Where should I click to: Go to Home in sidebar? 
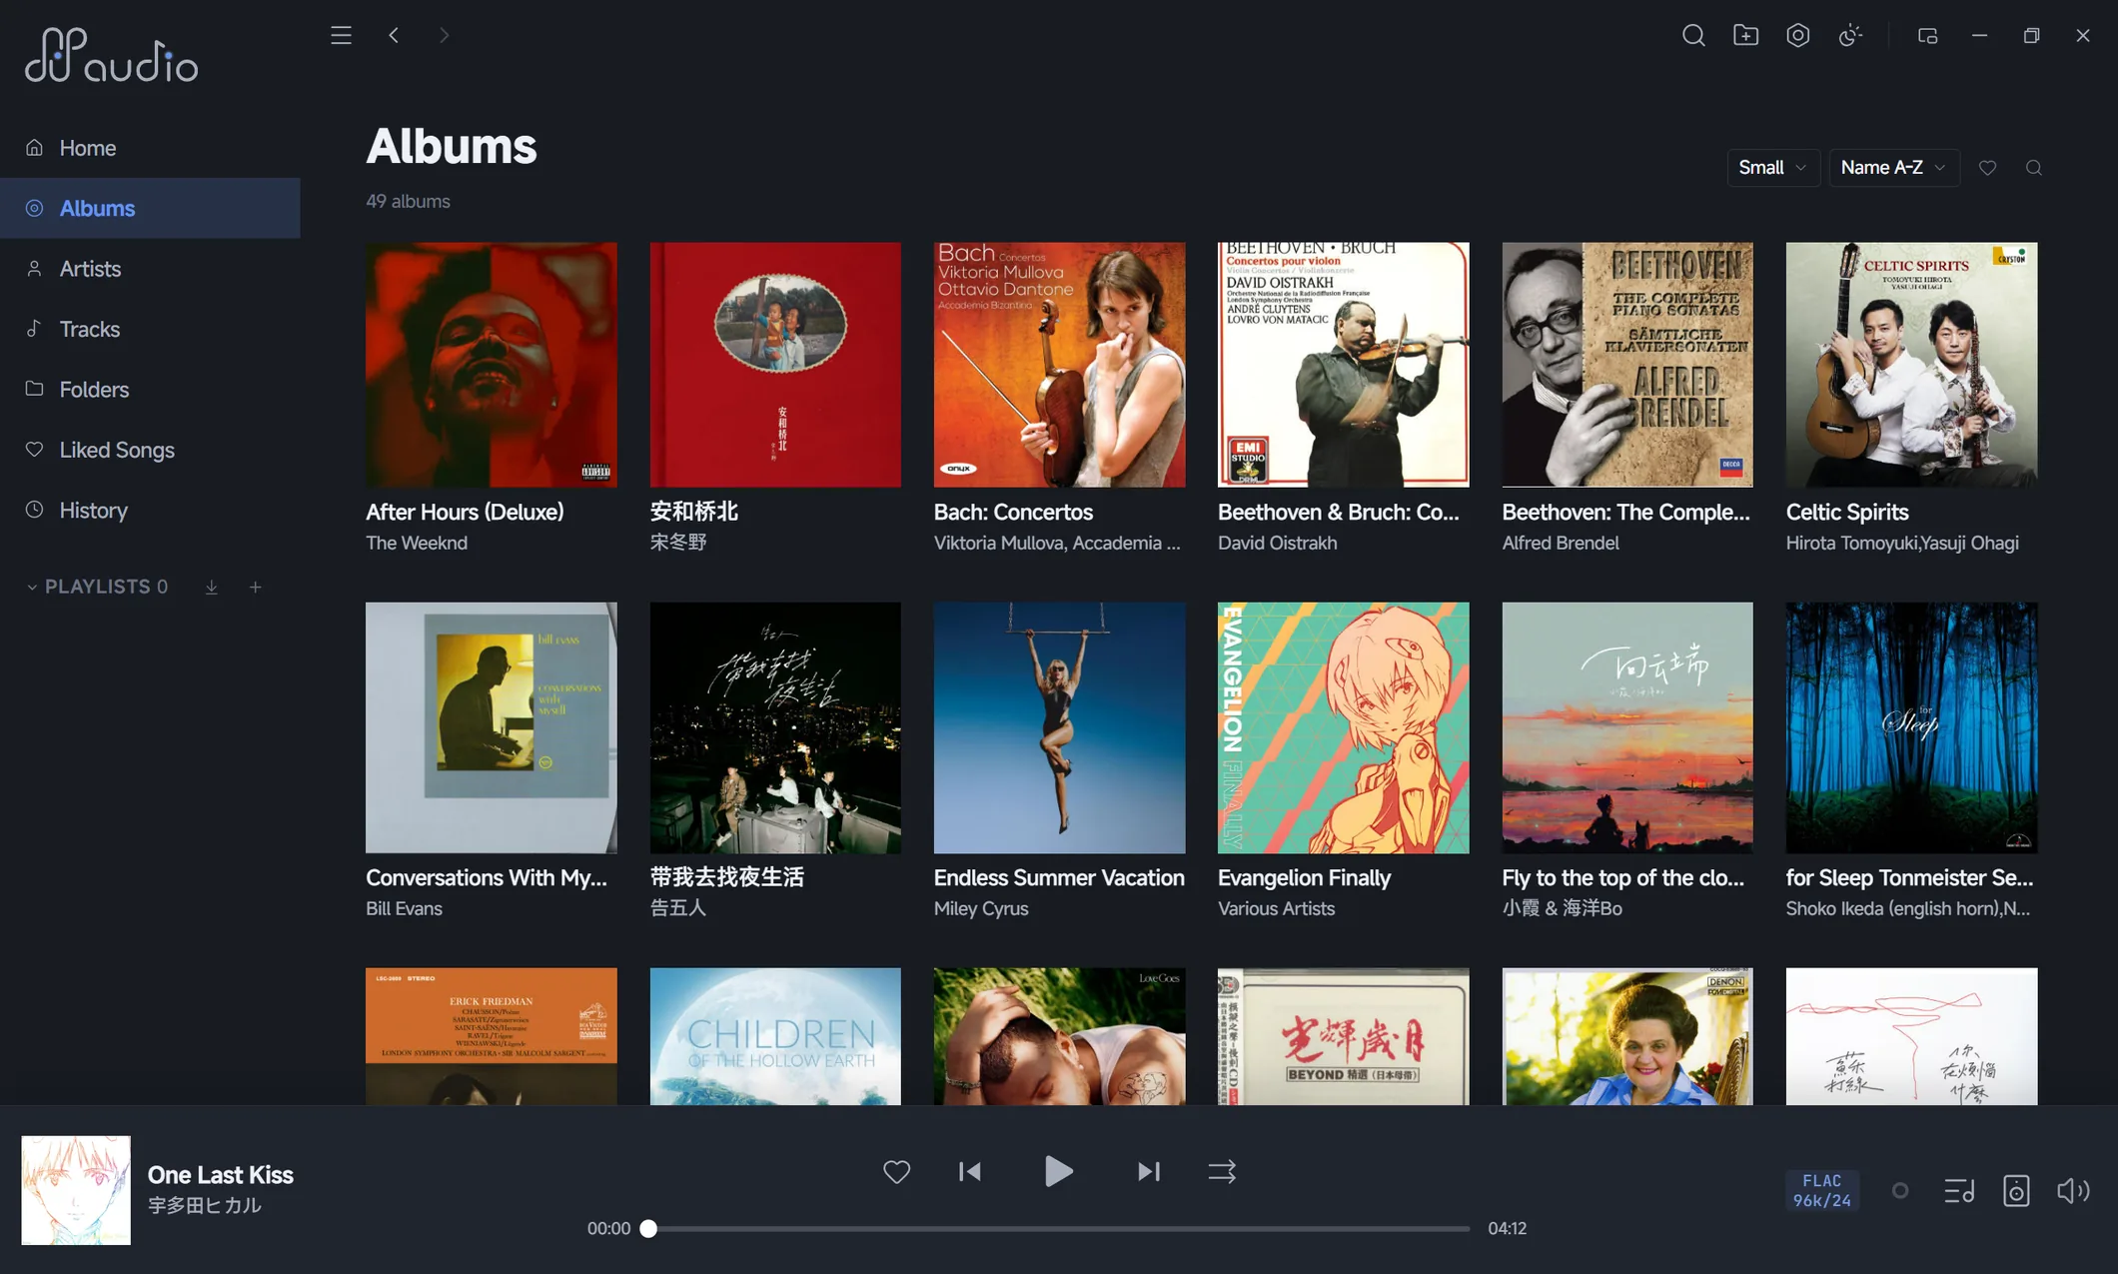coord(150,148)
